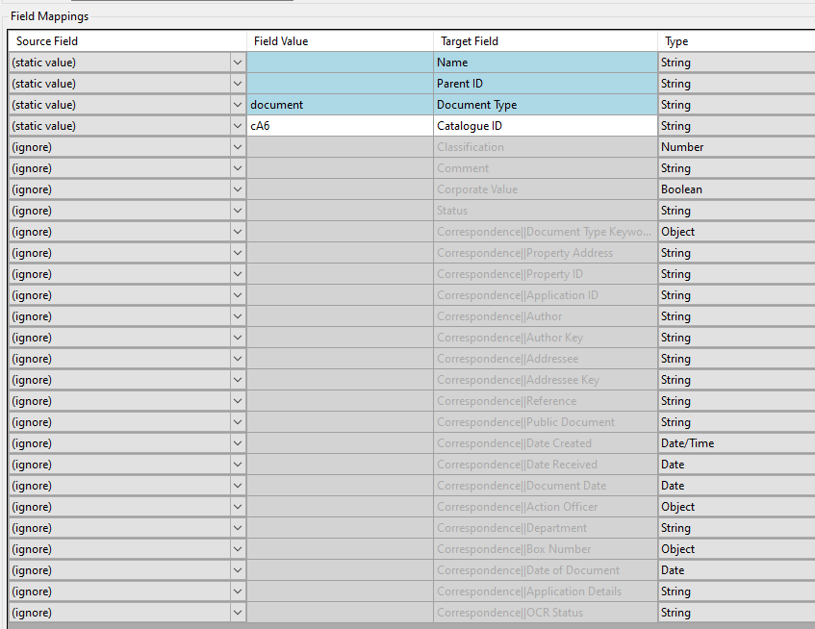The image size is (815, 629).
Task: Select the Correspondence||Box Number target field cell
Action: pos(545,549)
